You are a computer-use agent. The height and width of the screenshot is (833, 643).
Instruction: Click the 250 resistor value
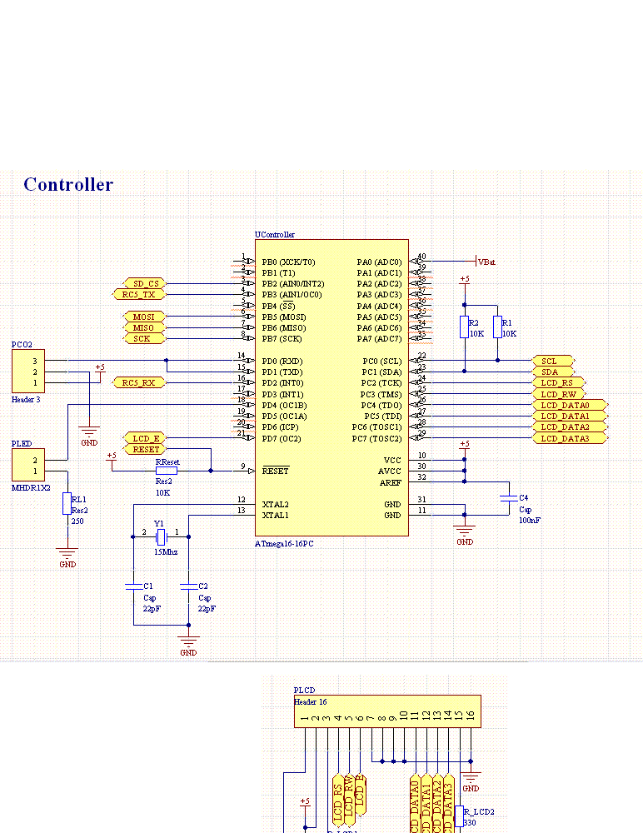[77, 521]
